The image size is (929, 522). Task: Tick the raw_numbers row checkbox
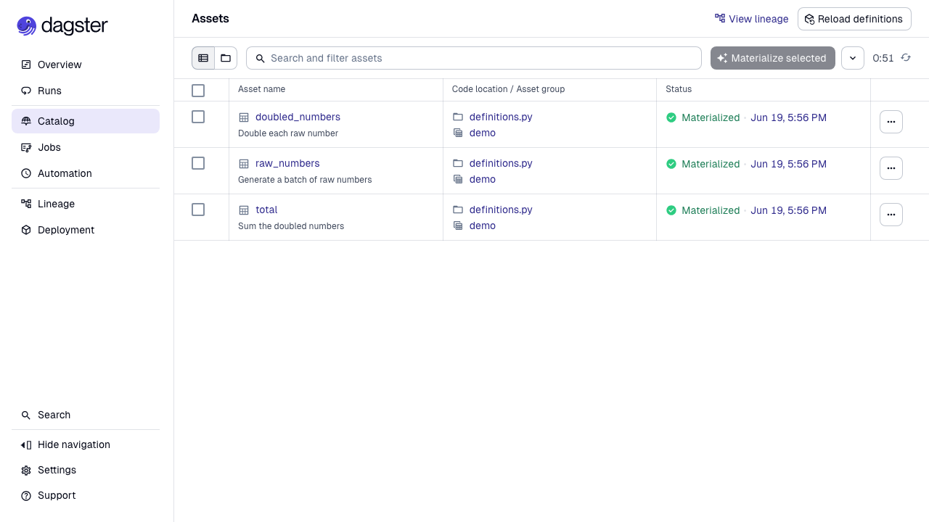pos(198,163)
